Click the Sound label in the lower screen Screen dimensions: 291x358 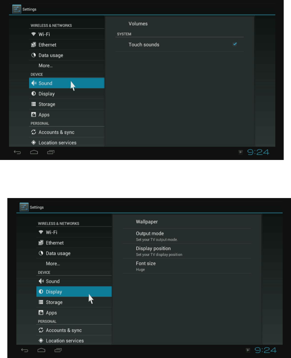53,281
